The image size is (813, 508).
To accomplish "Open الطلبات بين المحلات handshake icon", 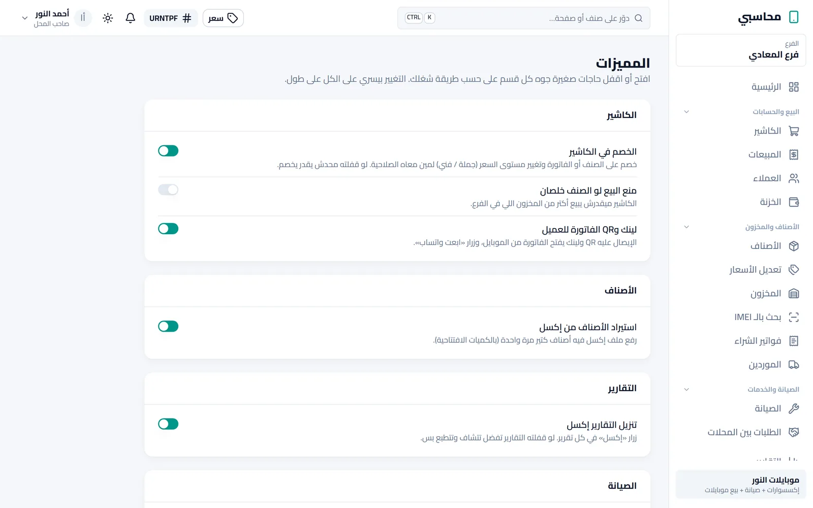I will [794, 432].
